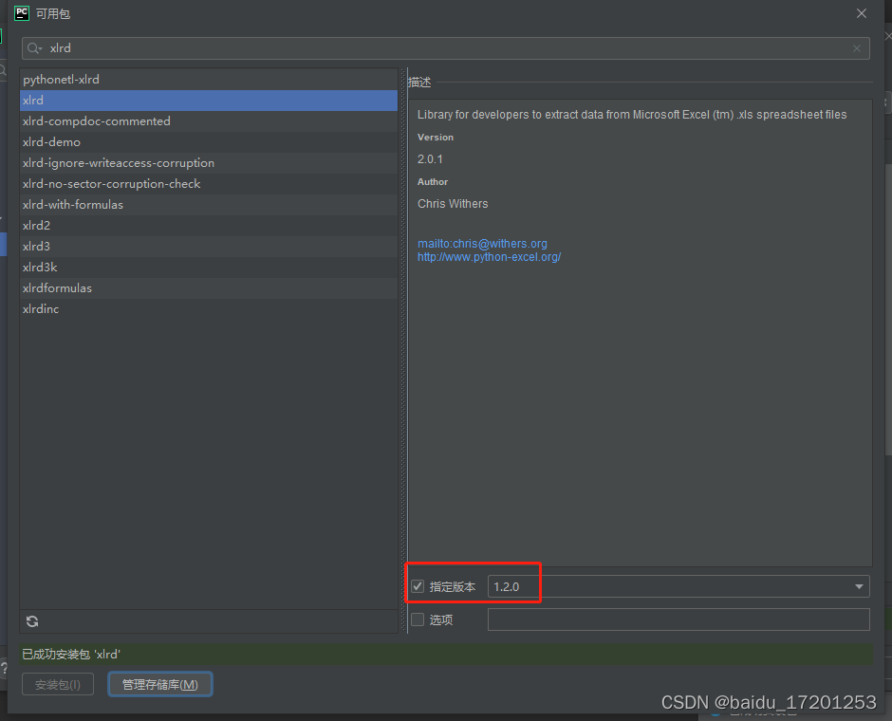This screenshot has width=892, height=721.
Task: Click the 管理存储库 repositories button
Action: point(159,683)
